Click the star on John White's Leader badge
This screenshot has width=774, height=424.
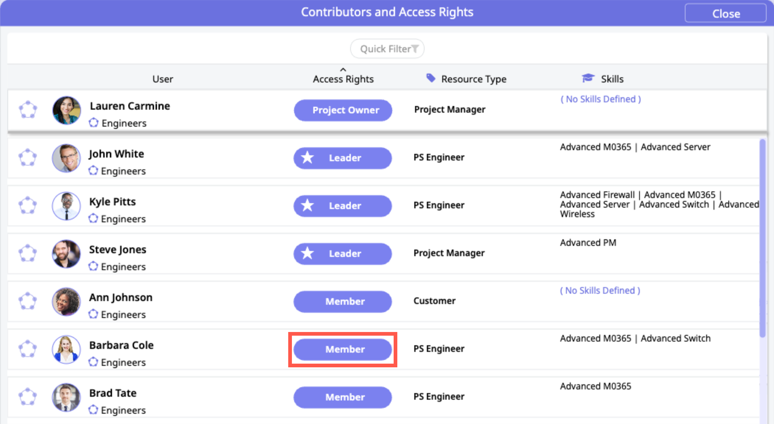307,158
